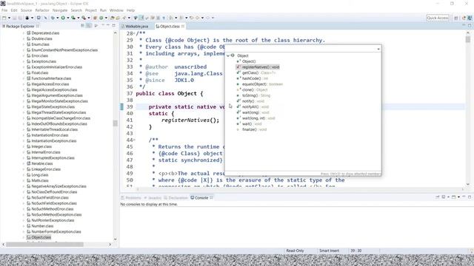Open the quick outline view menu arrow
Image resolution: width=474 pixels, height=266 pixels.
(x=378, y=49)
